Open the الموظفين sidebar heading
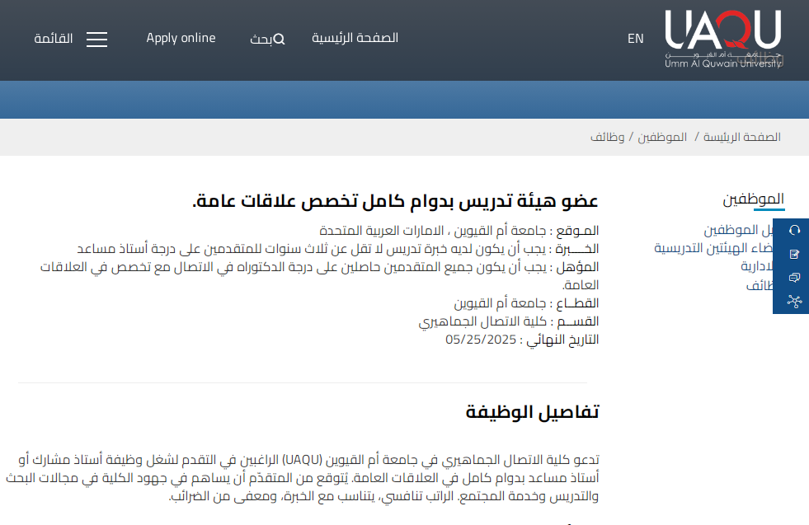Screen dimensions: 809x525 (753, 199)
